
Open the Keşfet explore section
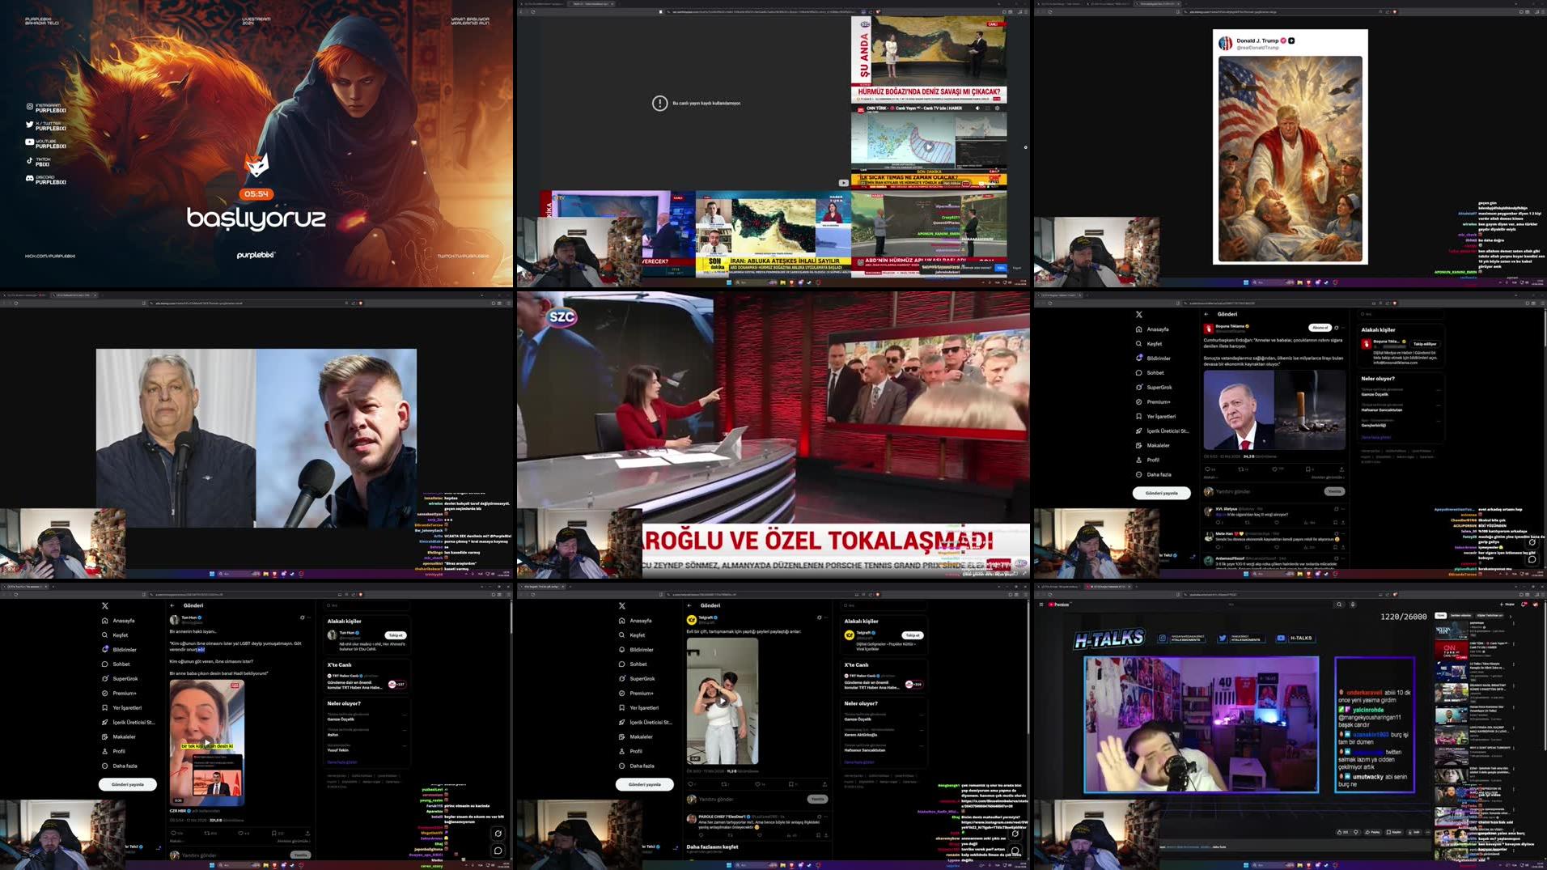point(638,635)
